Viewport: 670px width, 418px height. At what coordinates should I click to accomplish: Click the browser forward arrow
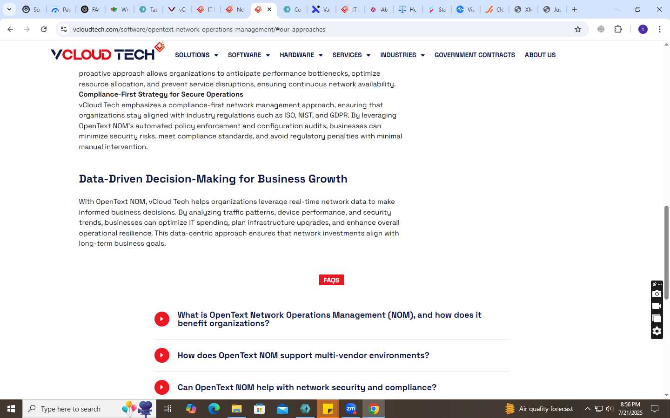pyautogui.click(x=27, y=29)
